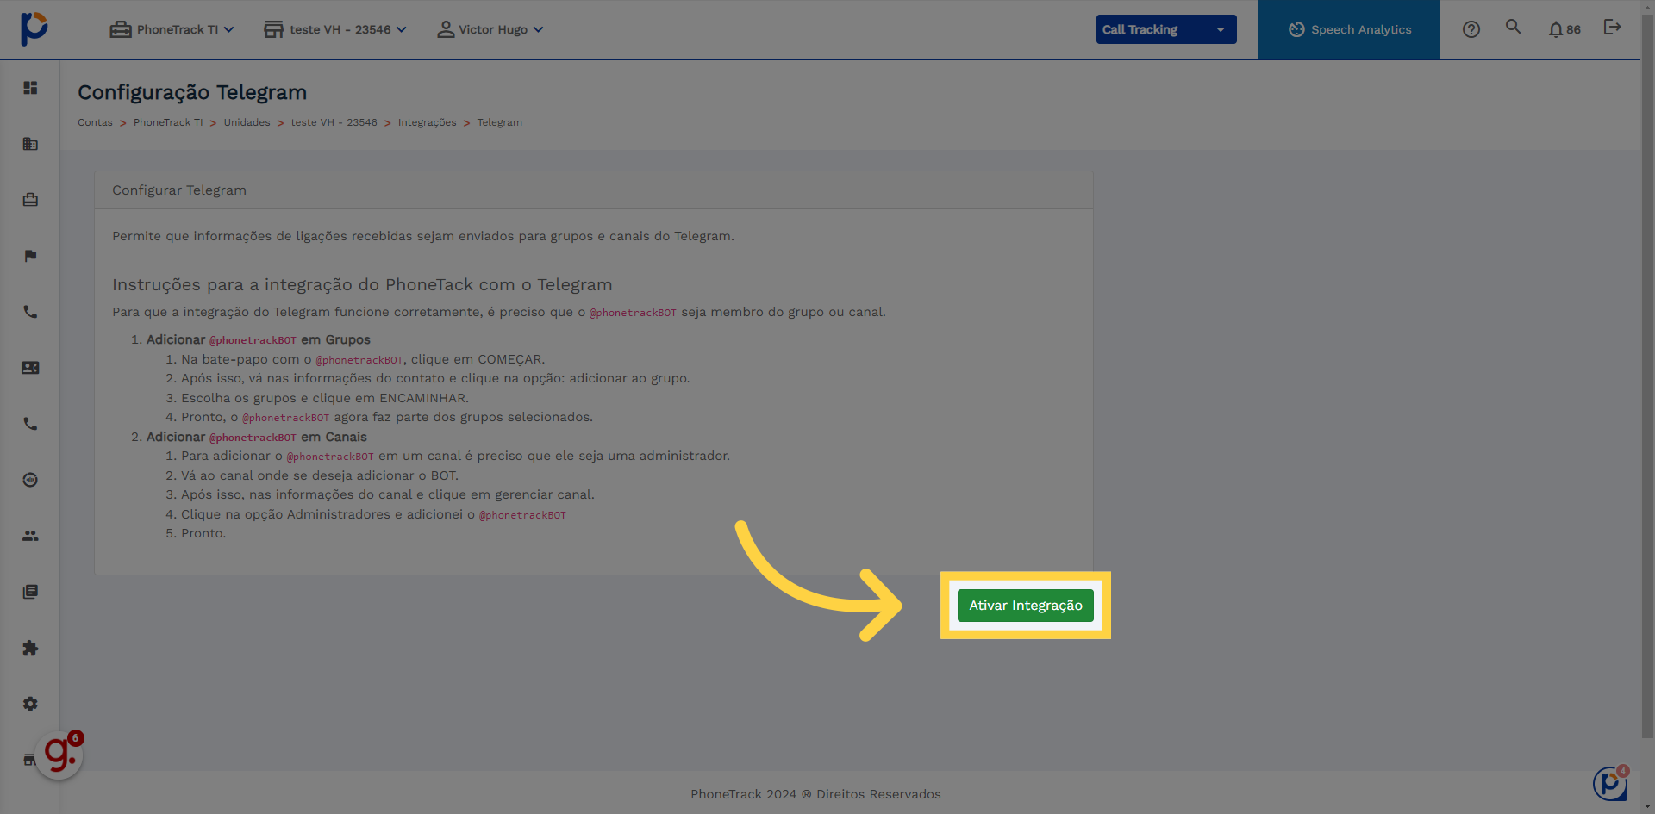Open the circular robot icon in the sidebar
The image size is (1655, 814).
tap(30, 480)
